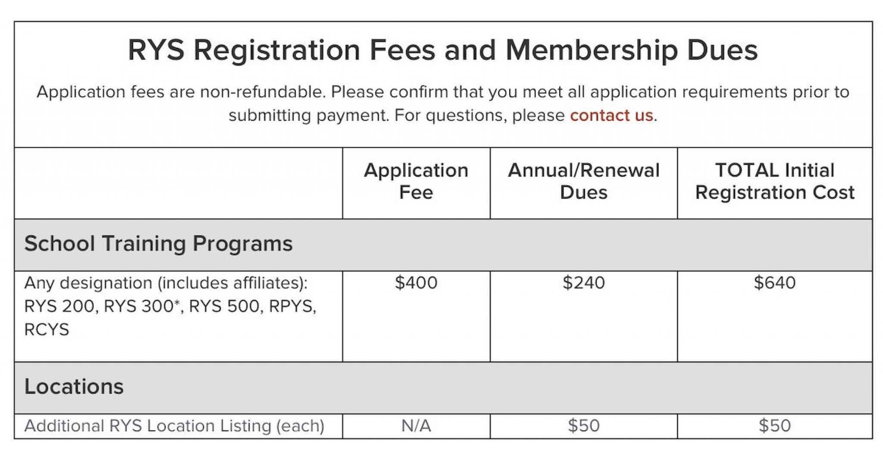Click the $640 total registration cost cell
Image resolution: width=883 pixels, height=451 pixels.
774,283
